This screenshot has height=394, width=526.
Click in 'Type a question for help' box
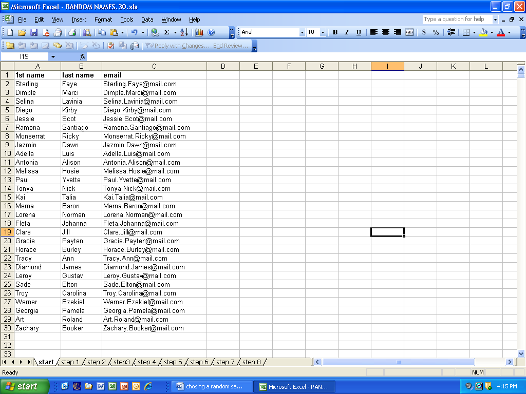click(457, 19)
